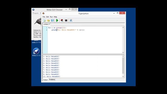Click code line 1 'for i in xrange(10):'

click(57, 28)
